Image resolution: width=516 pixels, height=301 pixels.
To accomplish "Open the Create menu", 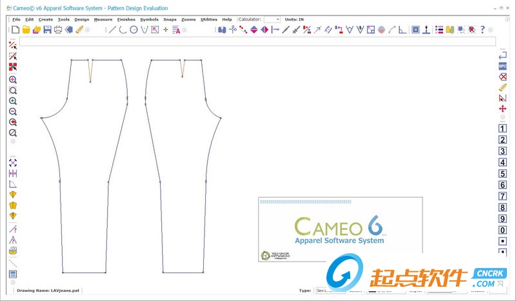I will tap(46, 19).
